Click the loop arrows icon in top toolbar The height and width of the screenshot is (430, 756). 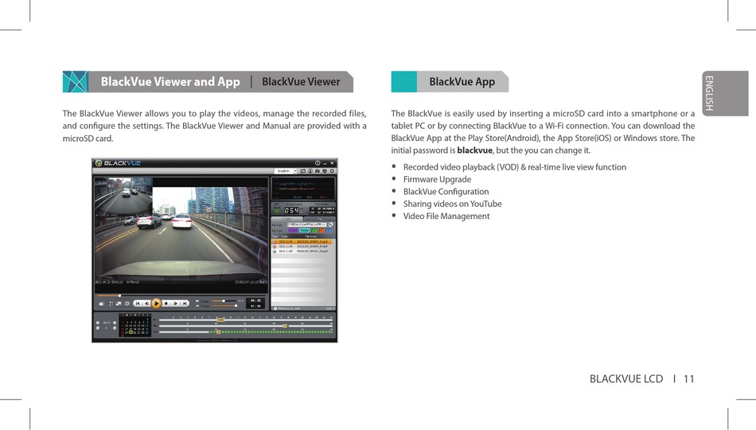coord(302,171)
